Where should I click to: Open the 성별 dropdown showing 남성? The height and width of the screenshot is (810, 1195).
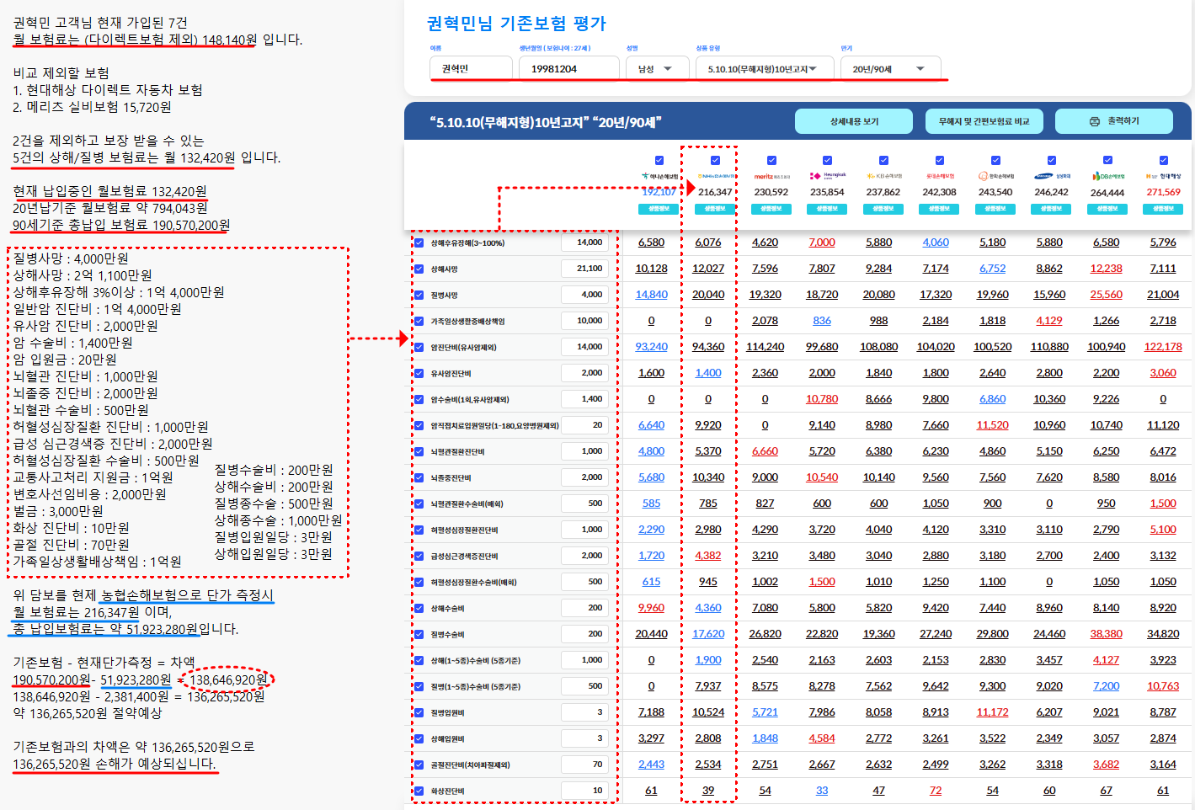657,69
